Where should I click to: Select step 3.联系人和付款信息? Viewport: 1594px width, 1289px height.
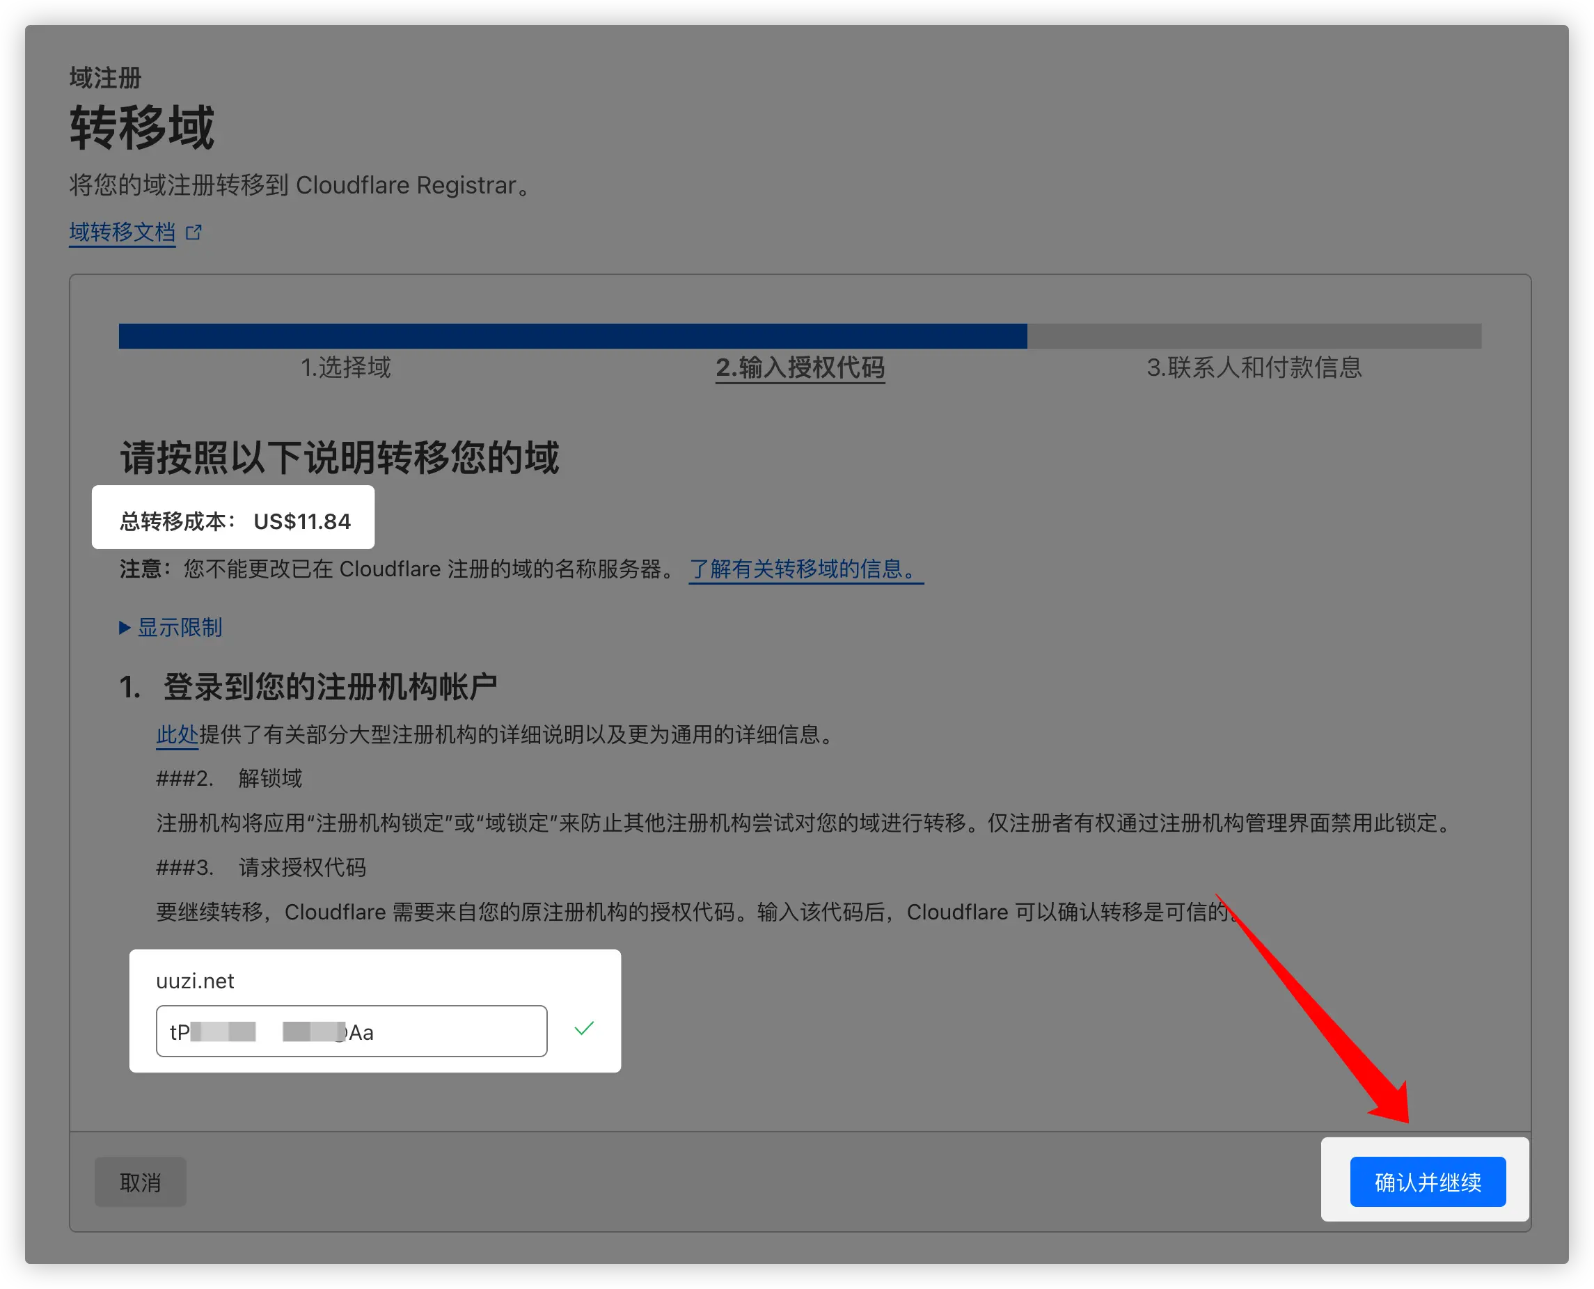point(1254,367)
